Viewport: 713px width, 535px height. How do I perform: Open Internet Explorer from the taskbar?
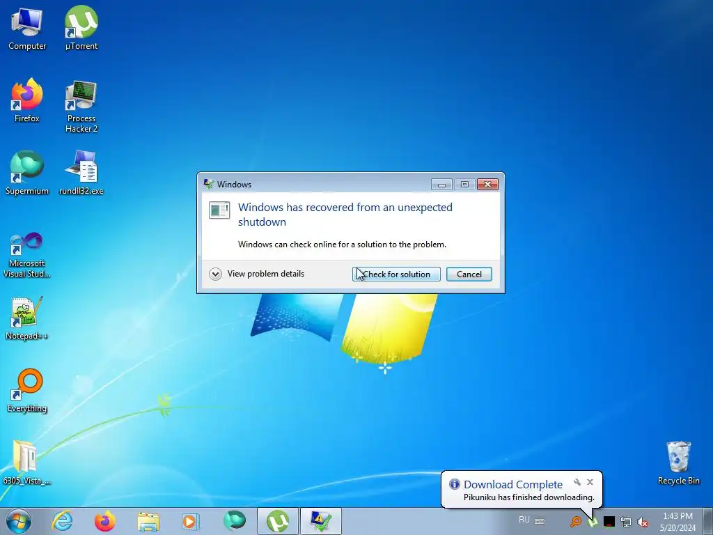pos(62,521)
